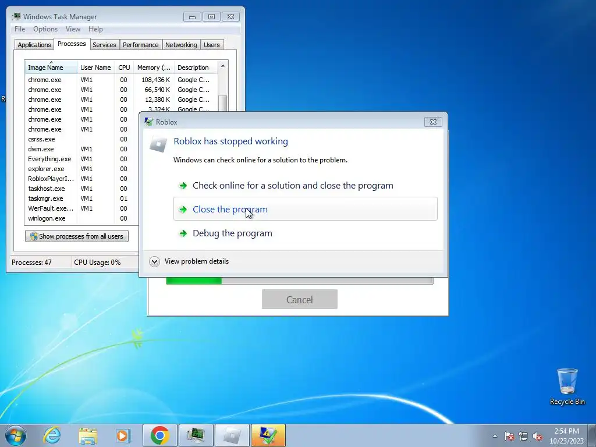
Task: Choose Close the program
Action: 306,209
